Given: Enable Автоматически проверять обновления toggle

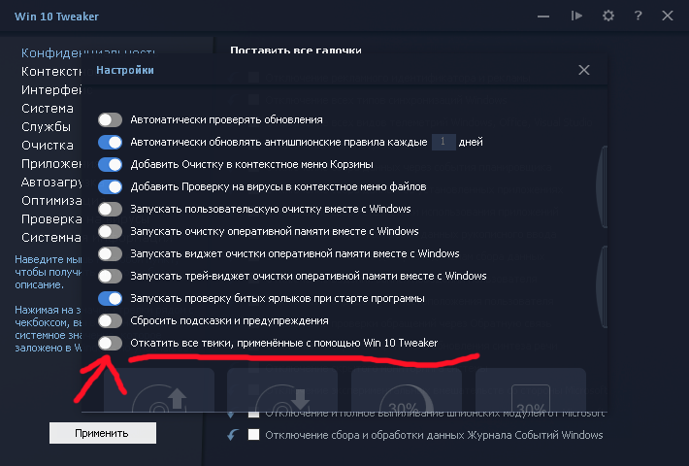Looking at the screenshot, I should (110, 119).
